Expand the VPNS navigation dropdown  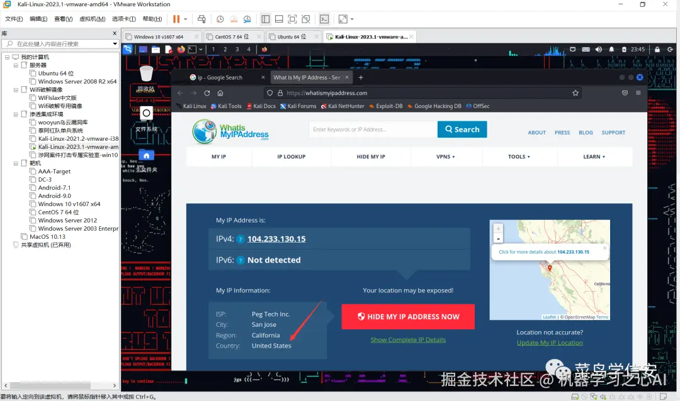tap(445, 157)
